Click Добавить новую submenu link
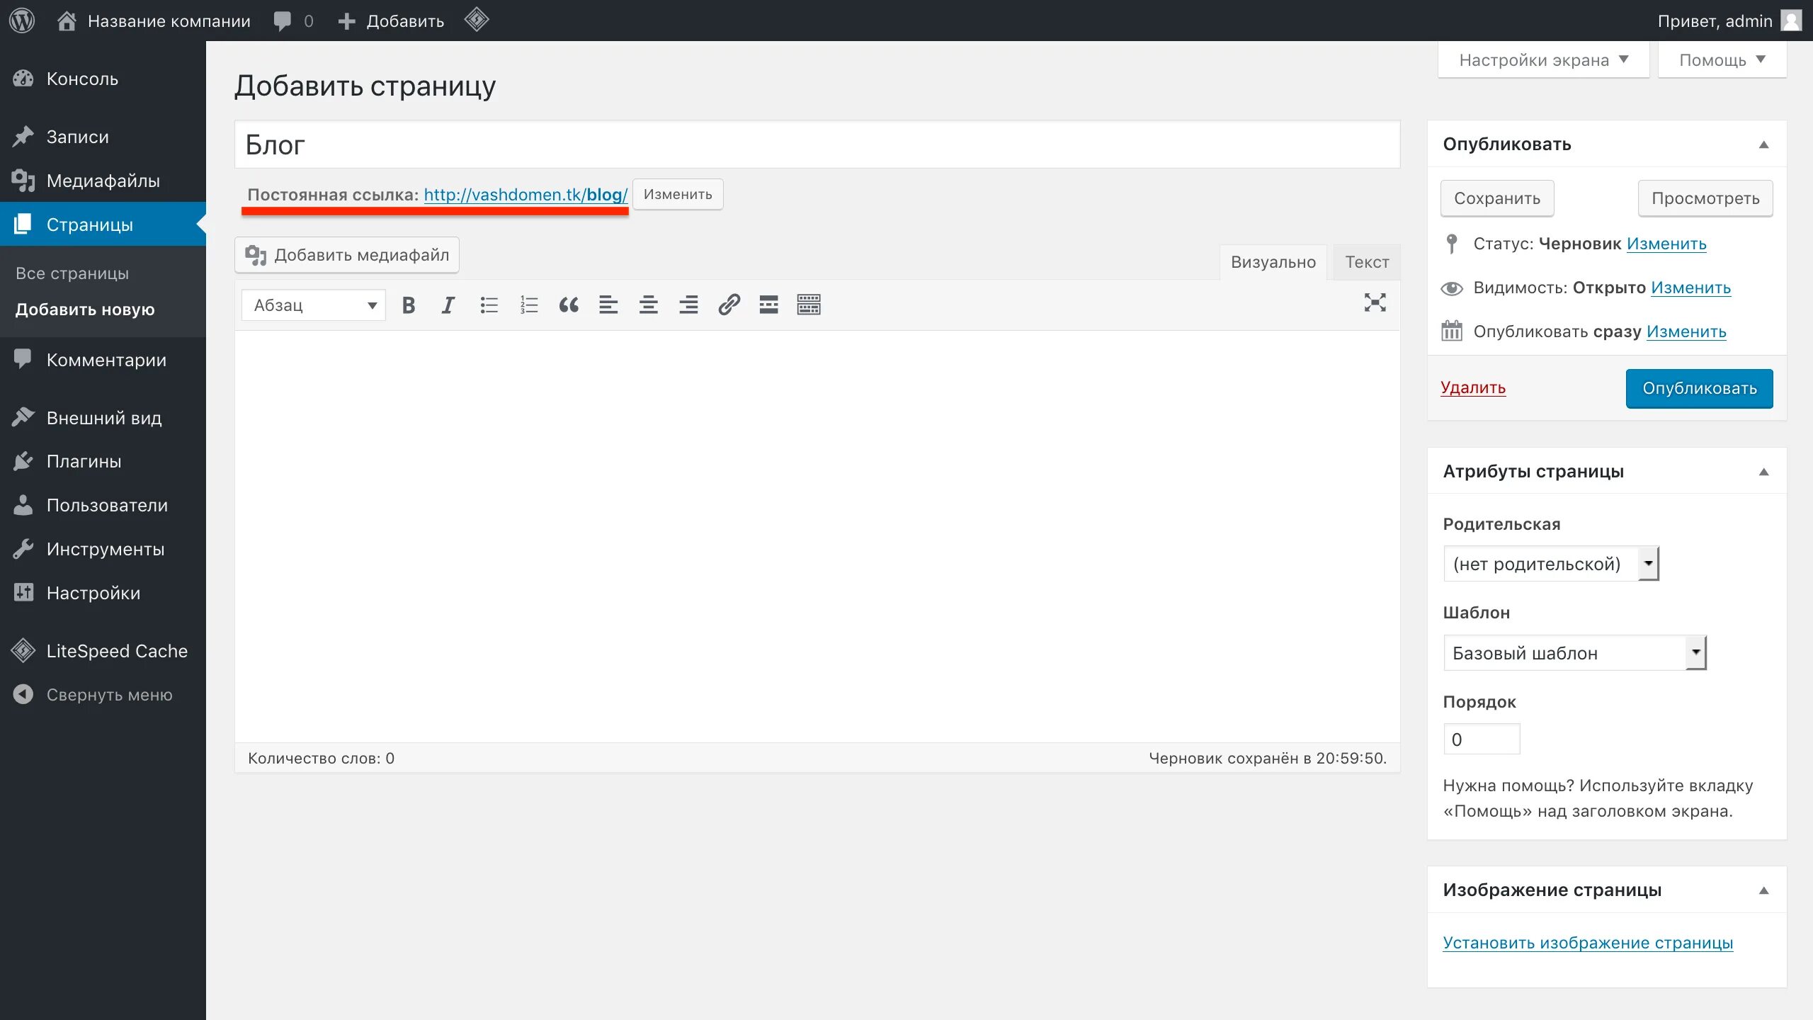Viewport: 1813px width, 1020px height. (85, 310)
